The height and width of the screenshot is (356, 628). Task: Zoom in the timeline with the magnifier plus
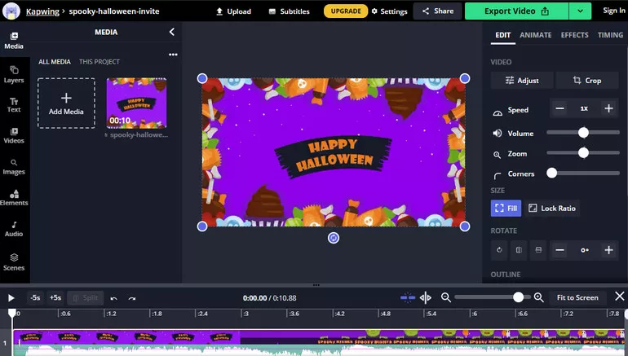[538, 297]
